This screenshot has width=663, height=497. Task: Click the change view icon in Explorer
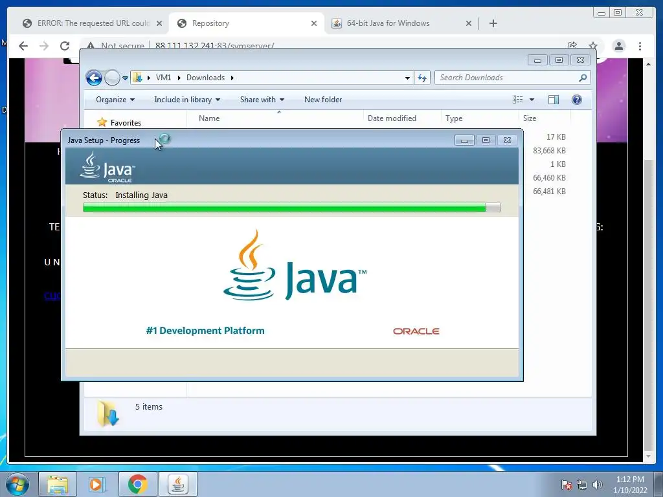point(517,100)
